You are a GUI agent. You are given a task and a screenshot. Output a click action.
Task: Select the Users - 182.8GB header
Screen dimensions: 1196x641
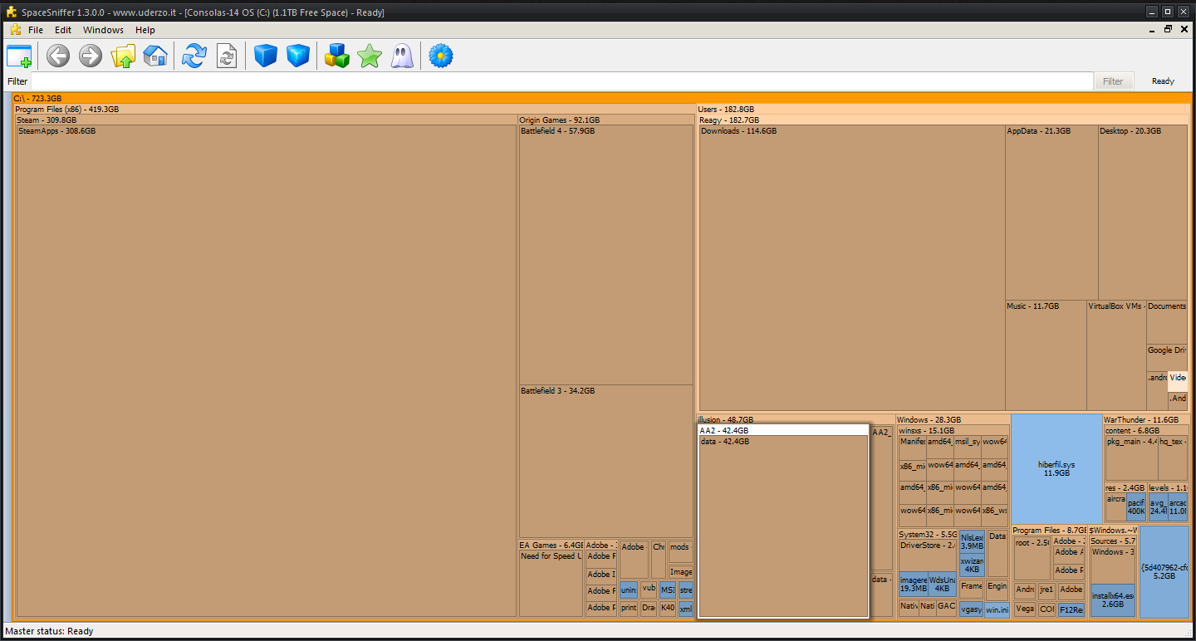coord(943,110)
